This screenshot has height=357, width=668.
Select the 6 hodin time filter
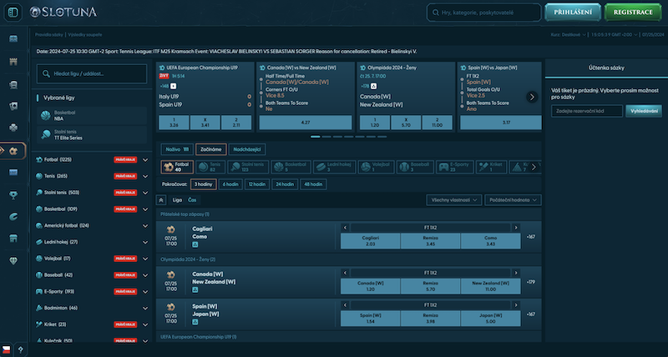coord(231,184)
